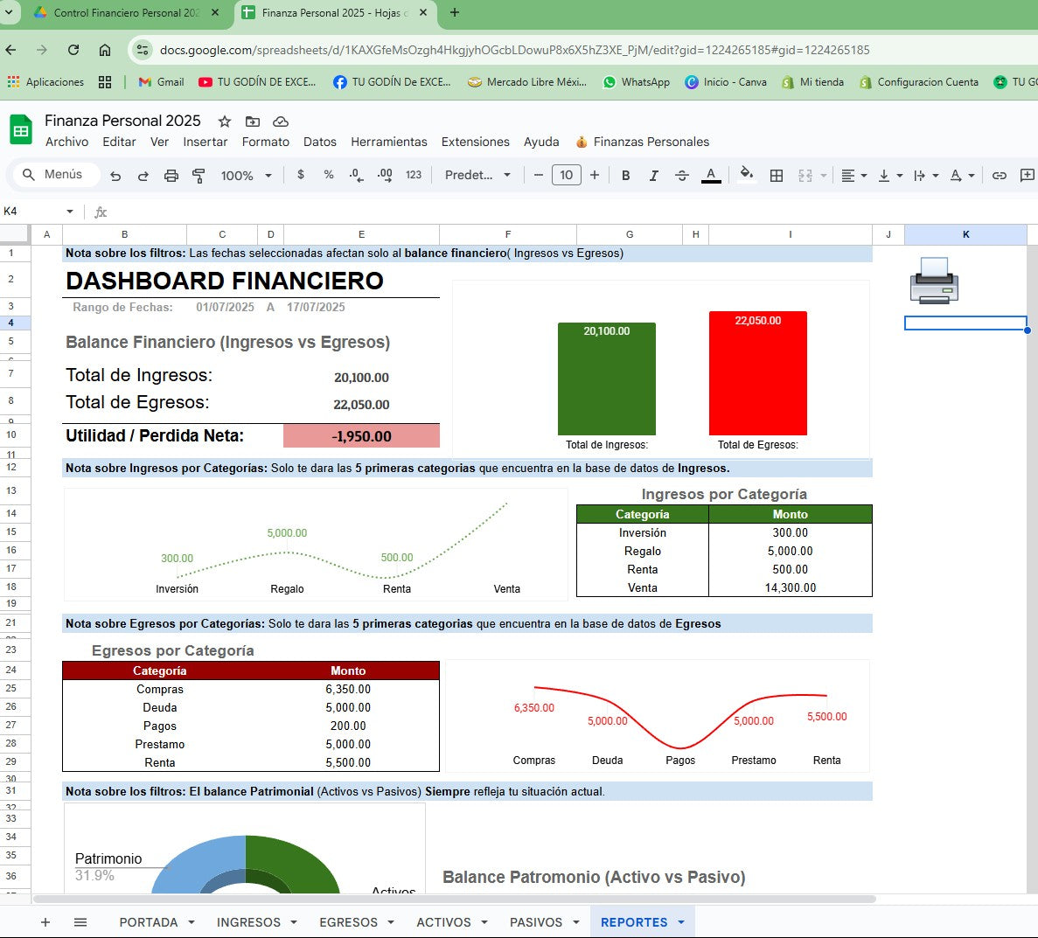1038x938 pixels.
Task: Increase font size with plus button
Action: (595, 175)
